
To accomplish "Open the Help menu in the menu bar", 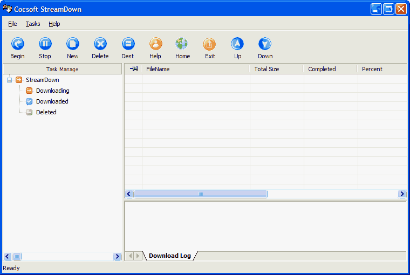I will tap(54, 24).
